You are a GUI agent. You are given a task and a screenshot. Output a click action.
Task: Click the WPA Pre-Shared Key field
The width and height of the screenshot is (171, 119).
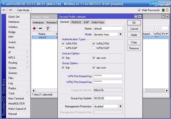point(108,76)
